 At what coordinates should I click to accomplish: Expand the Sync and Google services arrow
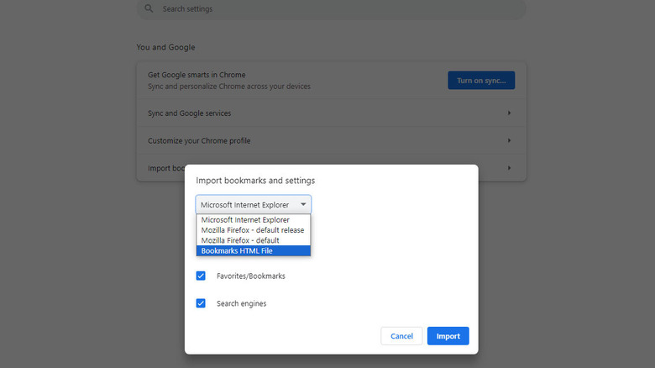point(509,113)
